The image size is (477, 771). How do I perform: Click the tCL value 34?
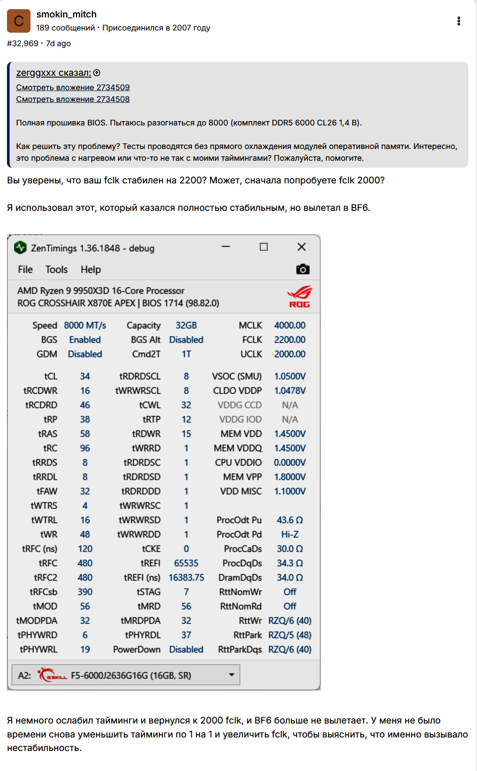[85, 376]
